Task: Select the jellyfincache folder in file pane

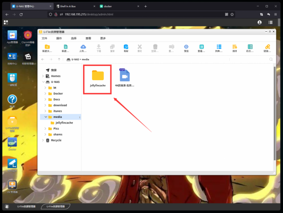Action: (x=98, y=78)
